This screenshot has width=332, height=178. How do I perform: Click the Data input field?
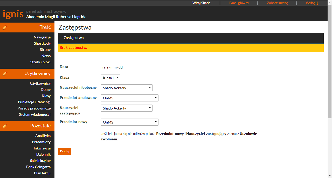(122, 67)
